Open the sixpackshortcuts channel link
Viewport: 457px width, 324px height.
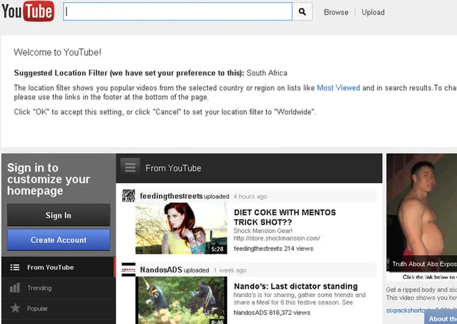coord(405,310)
